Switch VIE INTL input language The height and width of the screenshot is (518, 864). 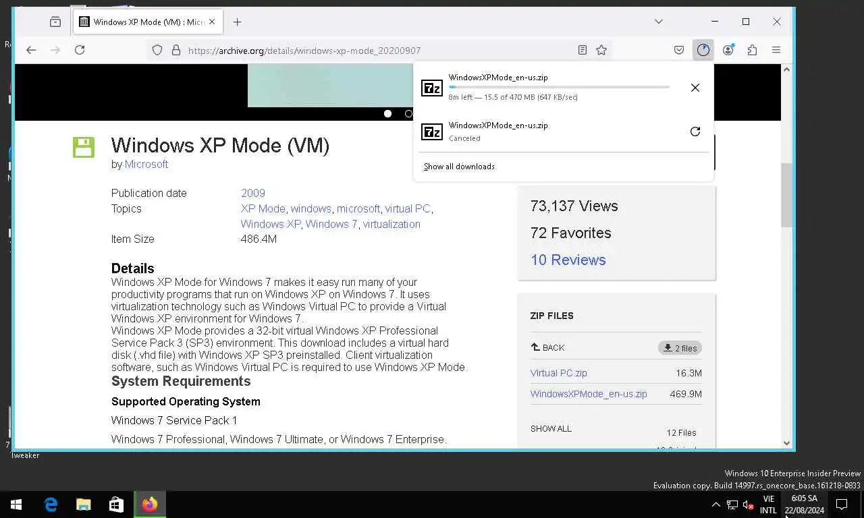point(768,505)
